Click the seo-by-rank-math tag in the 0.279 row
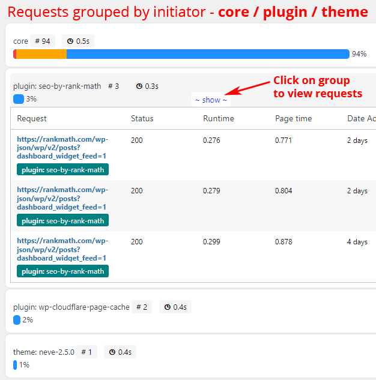This screenshot has height=380, width=376. [63, 220]
